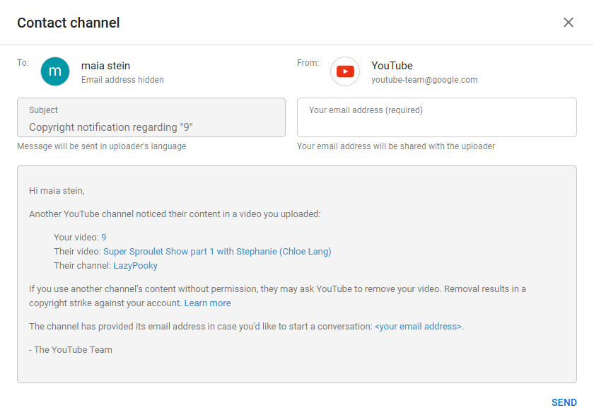Click the recipient name 'maia stein'
The width and height of the screenshot is (594, 420).
coord(105,66)
